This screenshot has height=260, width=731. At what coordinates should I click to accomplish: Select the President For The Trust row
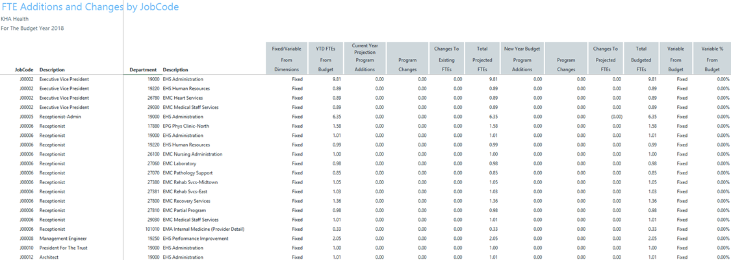[63, 248]
